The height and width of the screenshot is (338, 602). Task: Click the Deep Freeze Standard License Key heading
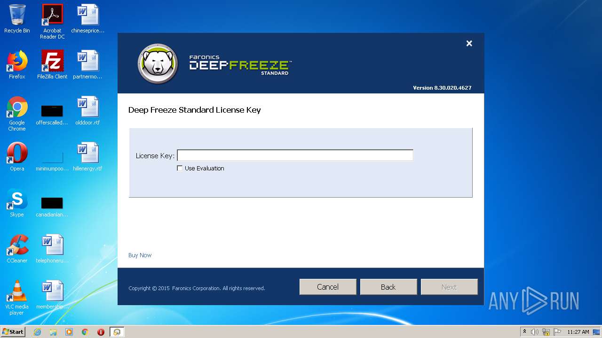195,110
